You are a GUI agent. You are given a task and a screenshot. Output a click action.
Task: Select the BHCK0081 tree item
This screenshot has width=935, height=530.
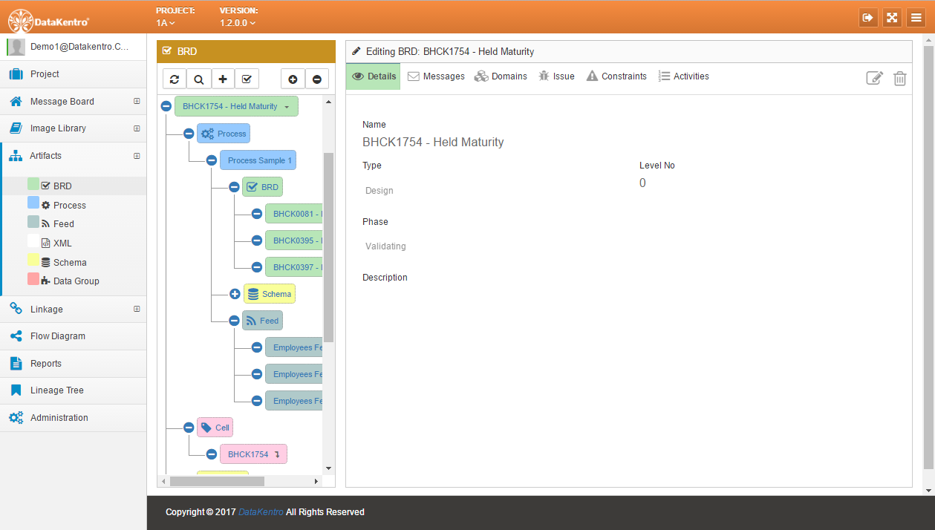click(294, 214)
